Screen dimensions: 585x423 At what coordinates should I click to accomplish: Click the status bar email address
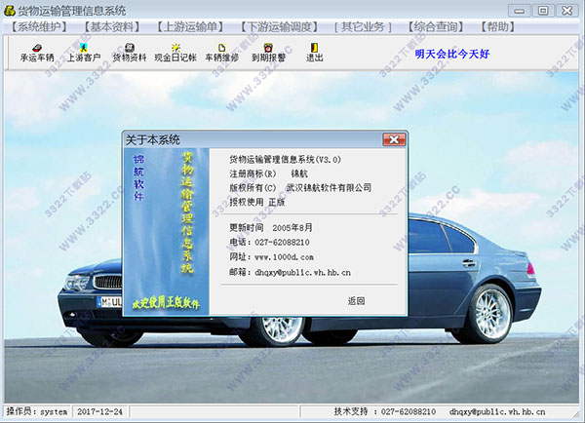point(497,412)
